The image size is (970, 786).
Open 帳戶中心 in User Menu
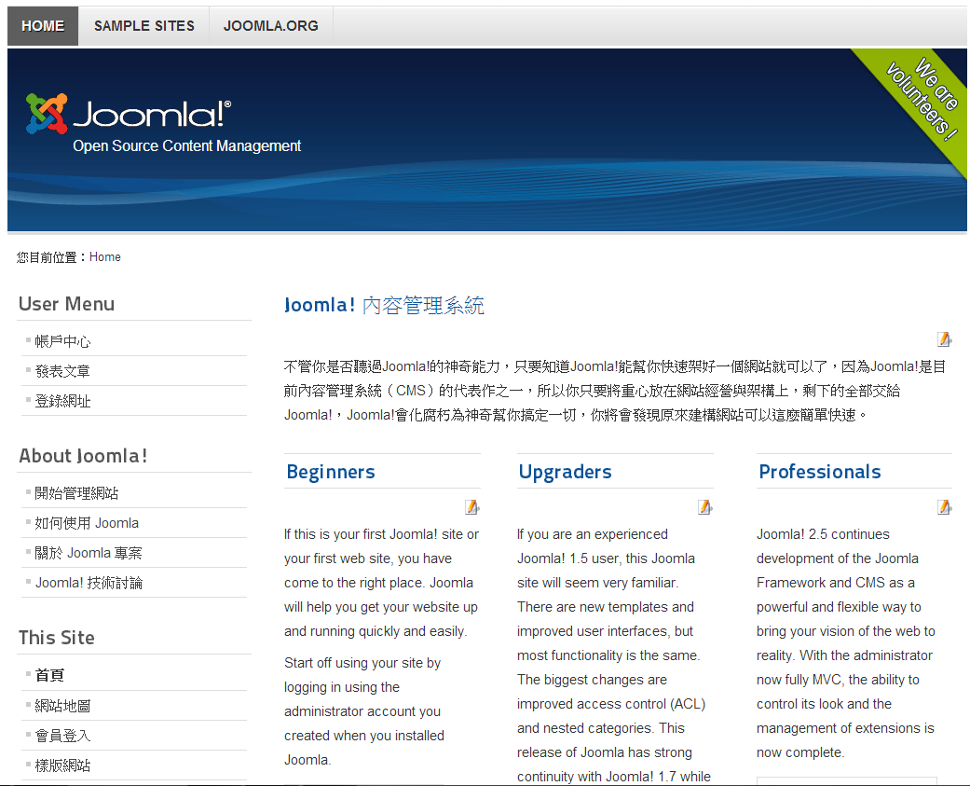point(62,341)
